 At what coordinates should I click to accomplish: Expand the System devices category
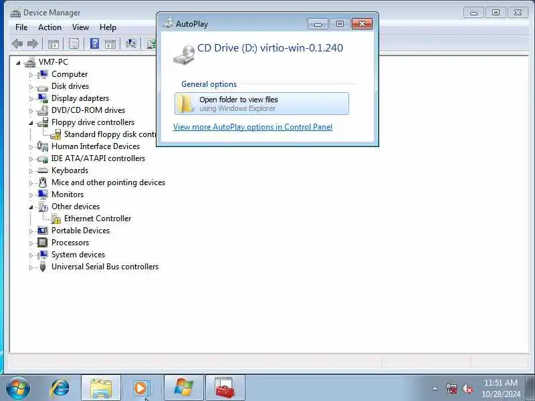[31, 255]
